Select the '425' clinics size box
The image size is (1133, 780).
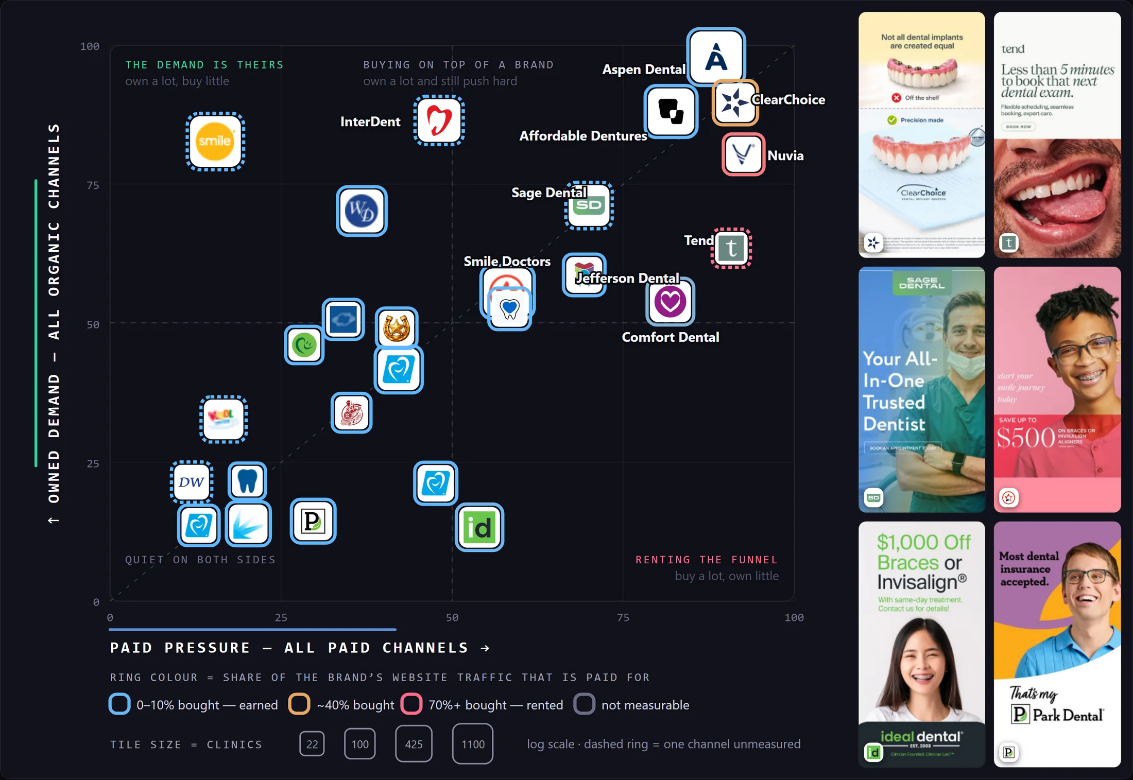click(x=414, y=744)
